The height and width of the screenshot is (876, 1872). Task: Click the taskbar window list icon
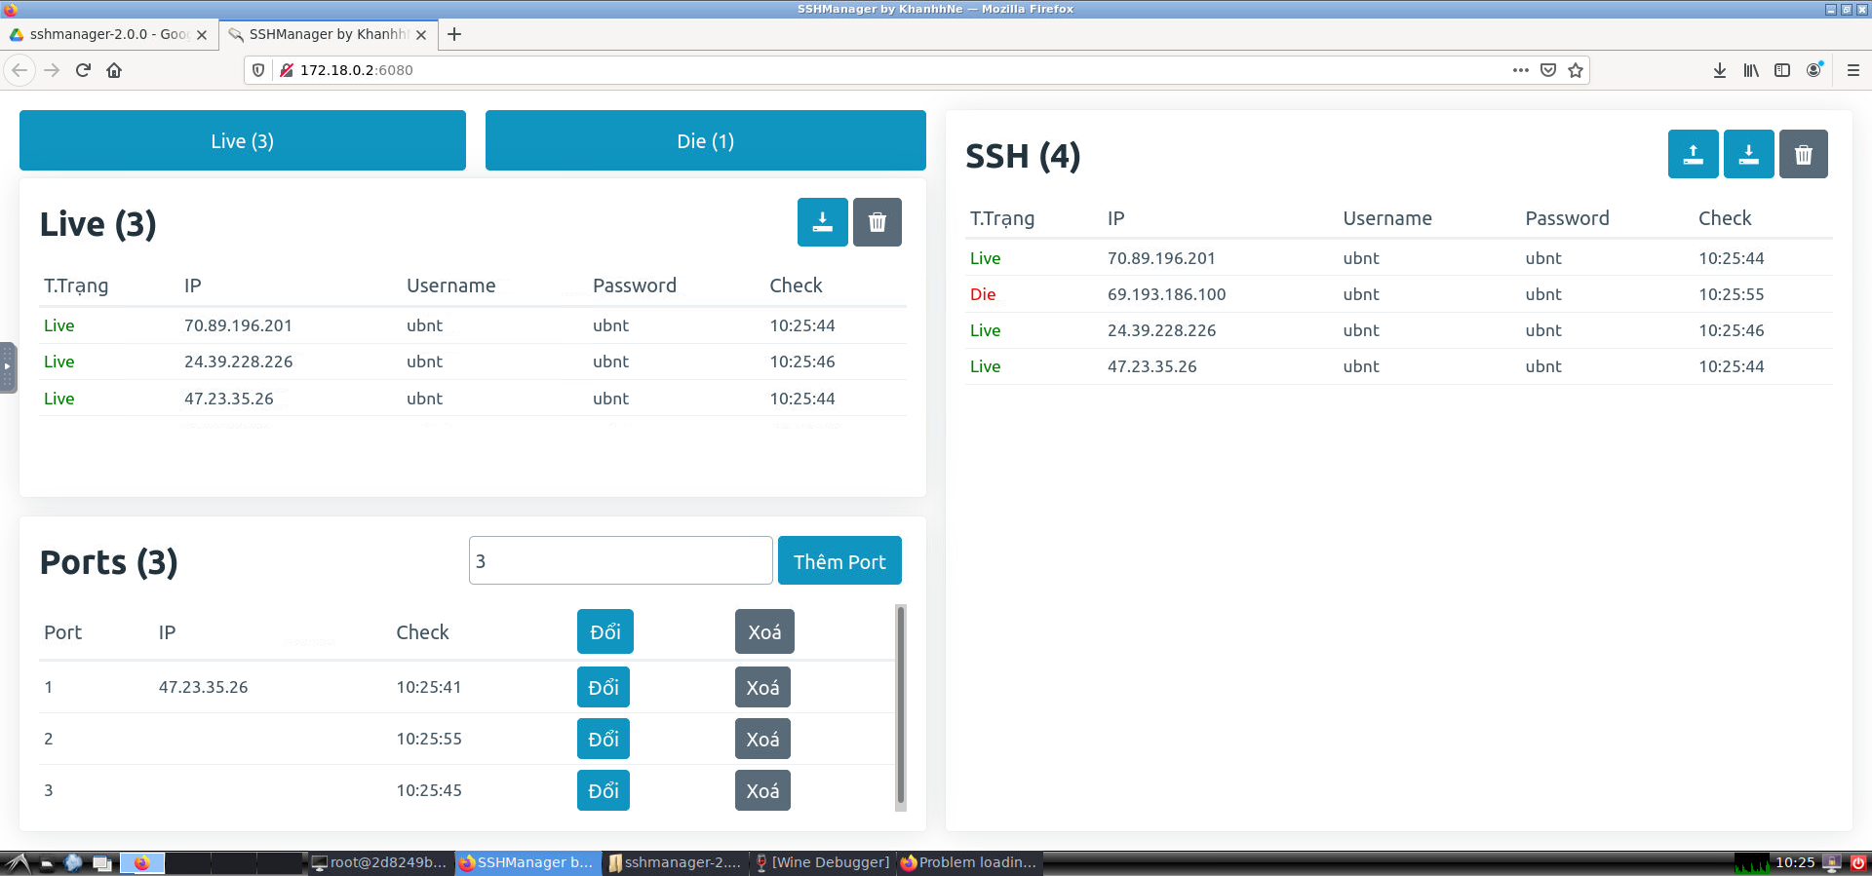point(101,862)
